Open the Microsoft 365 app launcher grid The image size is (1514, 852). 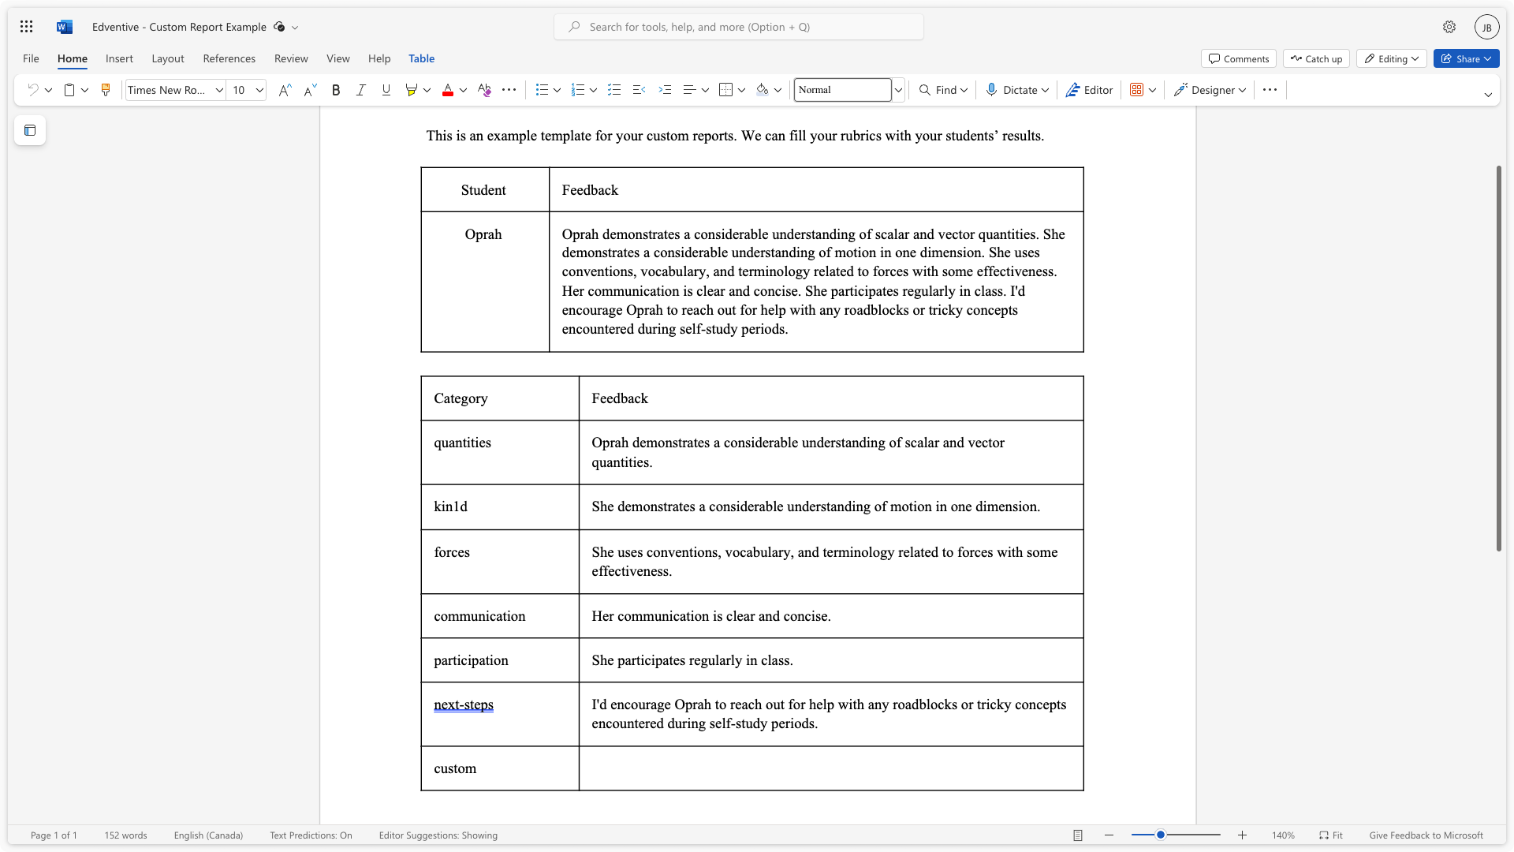click(26, 27)
